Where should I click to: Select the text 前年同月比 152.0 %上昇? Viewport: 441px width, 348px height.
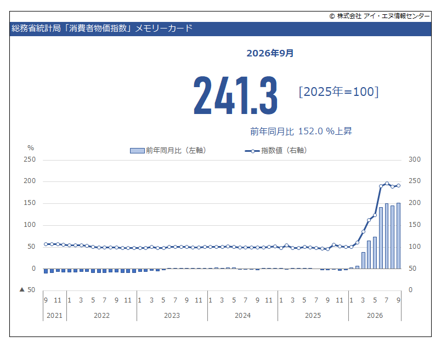(301, 131)
